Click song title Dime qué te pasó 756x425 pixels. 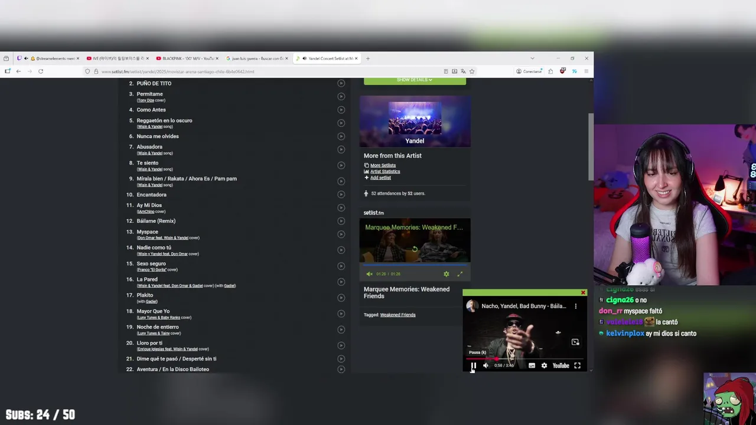click(177, 359)
